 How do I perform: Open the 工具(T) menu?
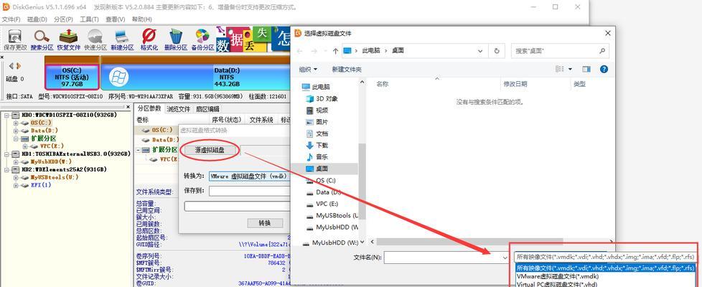[x=89, y=19]
